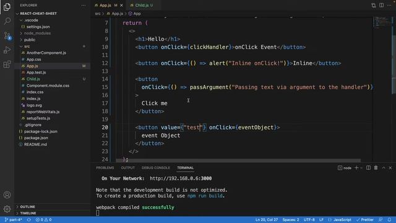Open errors and warnings status indicator
This screenshot has width=396, height=223.
point(43,220)
